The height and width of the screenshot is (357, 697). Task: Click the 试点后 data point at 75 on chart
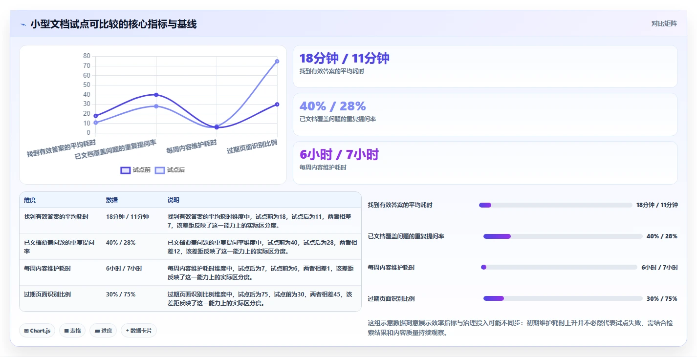[277, 61]
